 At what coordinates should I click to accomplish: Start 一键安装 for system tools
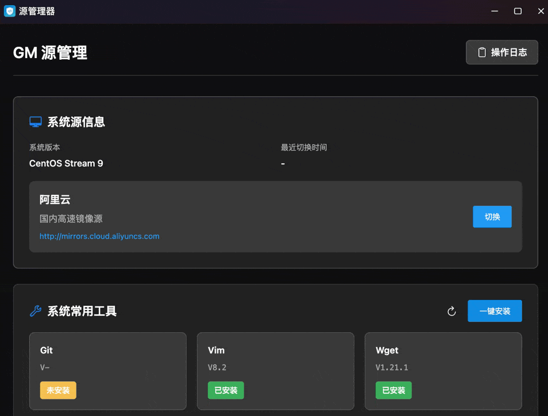tap(495, 311)
